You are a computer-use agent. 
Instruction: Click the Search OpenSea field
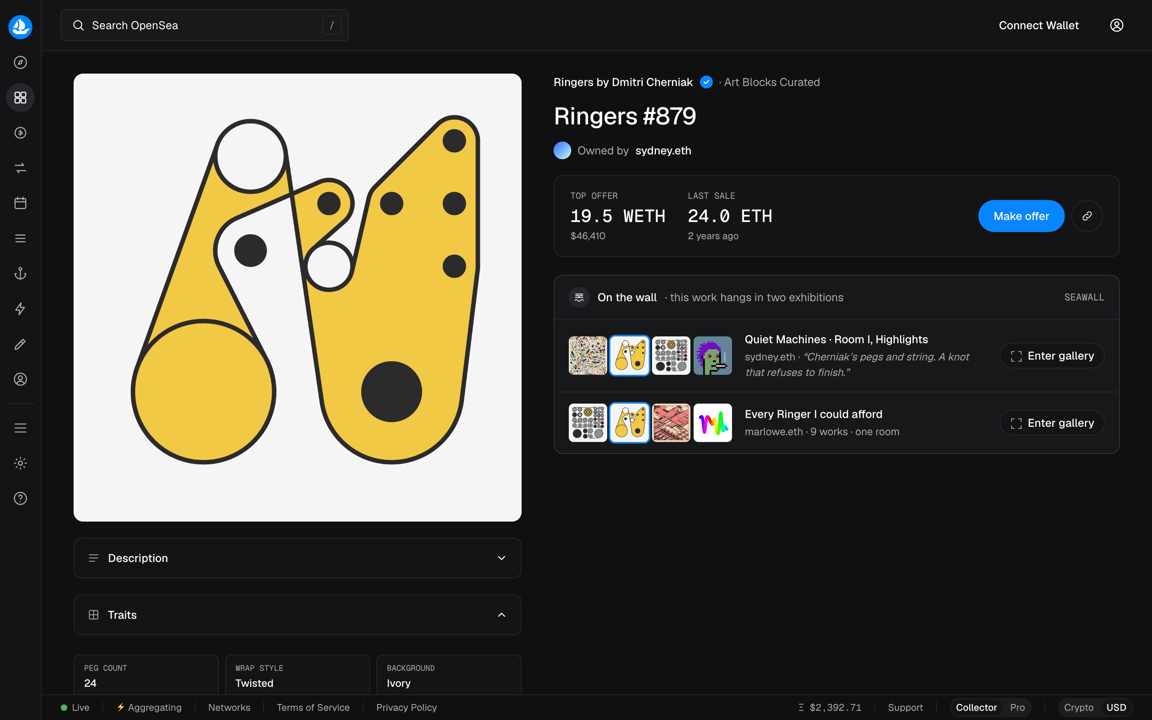pyautogui.click(x=205, y=25)
